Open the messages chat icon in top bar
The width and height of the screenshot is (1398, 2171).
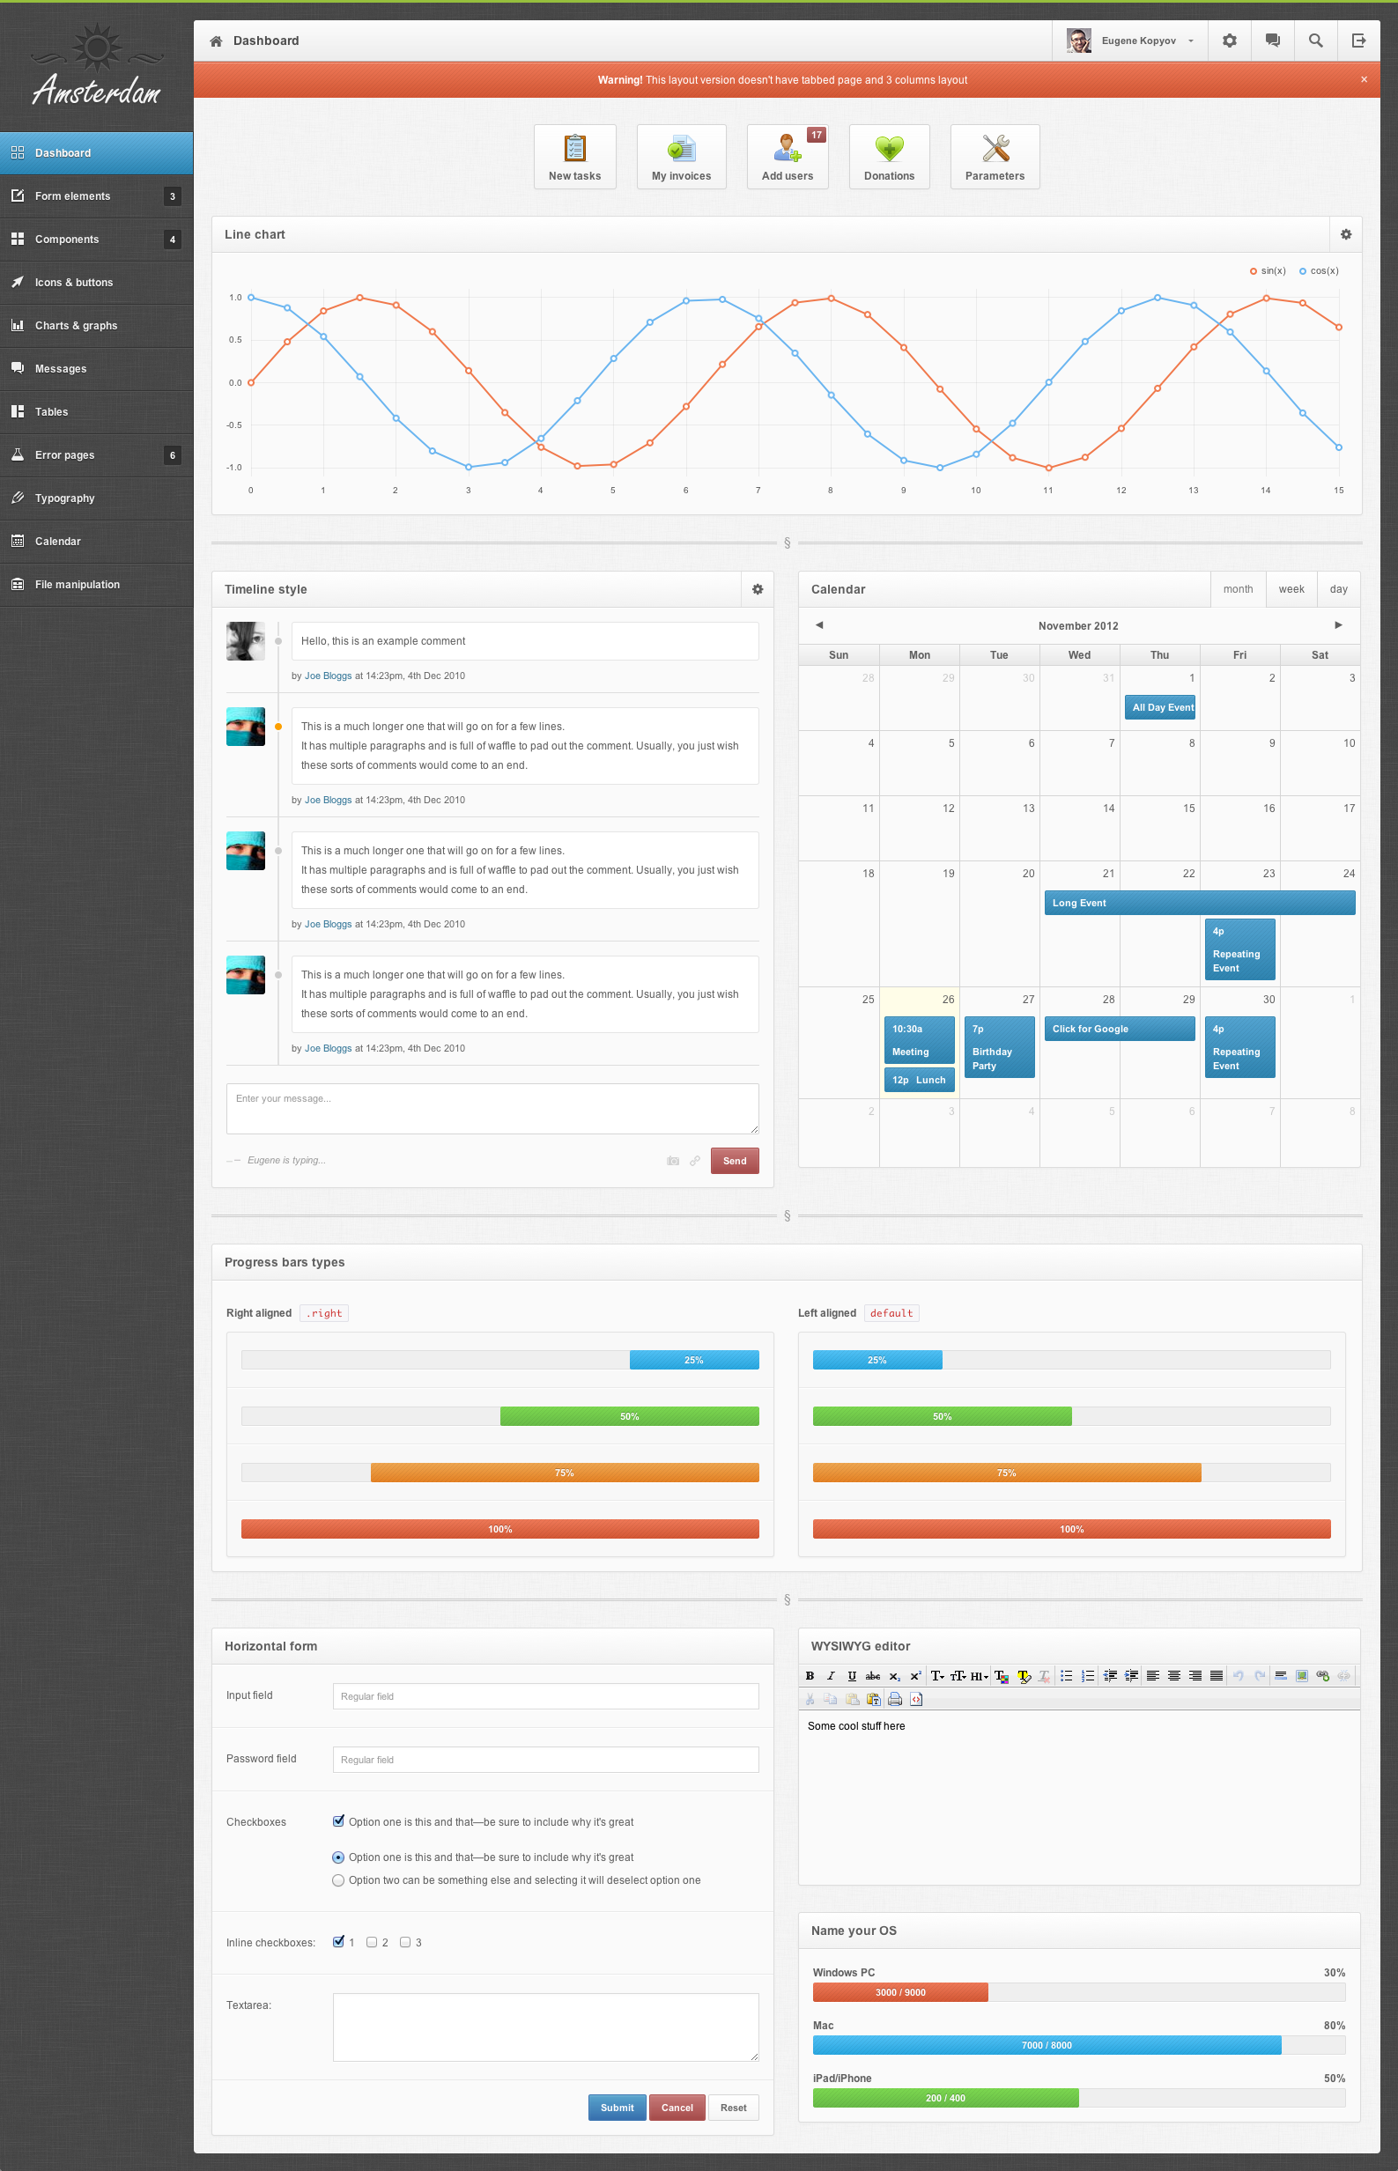coord(1273,41)
